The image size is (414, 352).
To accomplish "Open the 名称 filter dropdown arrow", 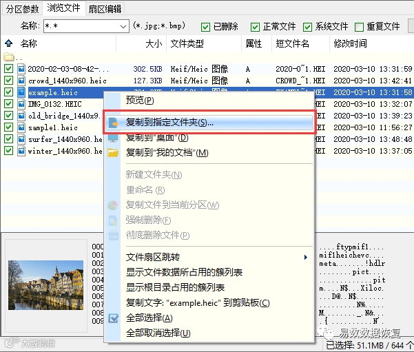I will coord(123,26).
